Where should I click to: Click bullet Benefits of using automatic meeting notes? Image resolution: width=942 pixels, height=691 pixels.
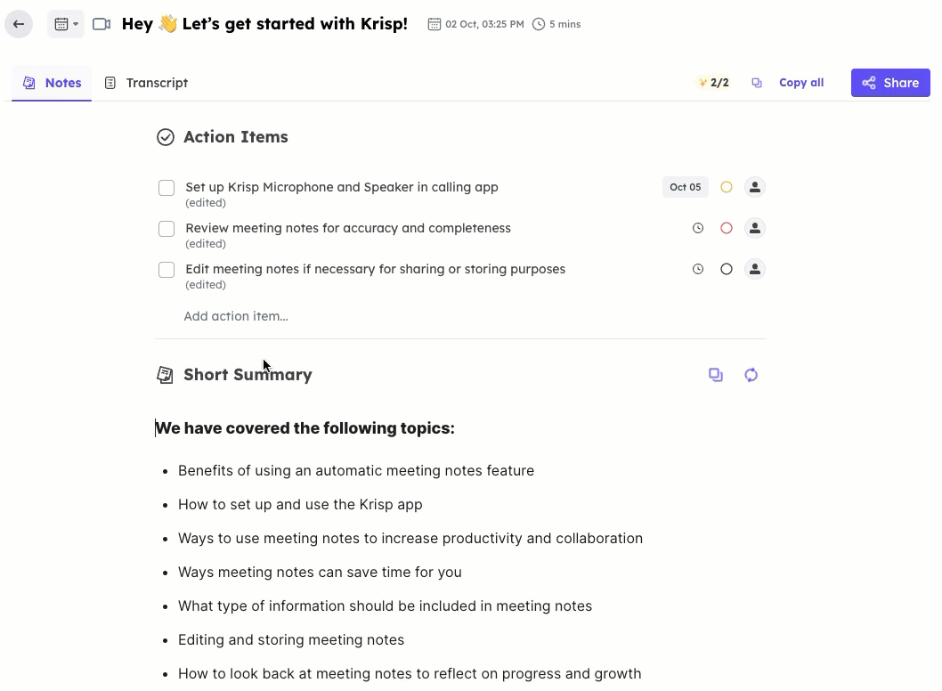point(356,470)
